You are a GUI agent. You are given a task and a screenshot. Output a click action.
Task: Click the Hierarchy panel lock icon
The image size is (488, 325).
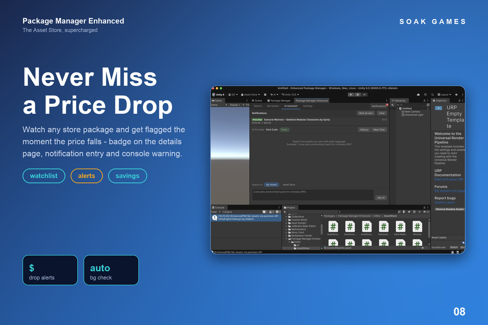[x=424, y=101]
